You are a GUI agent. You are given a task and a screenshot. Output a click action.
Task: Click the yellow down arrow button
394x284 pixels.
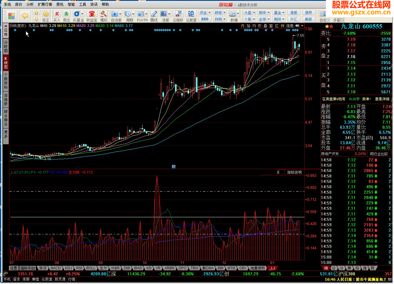click(x=36, y=19)
